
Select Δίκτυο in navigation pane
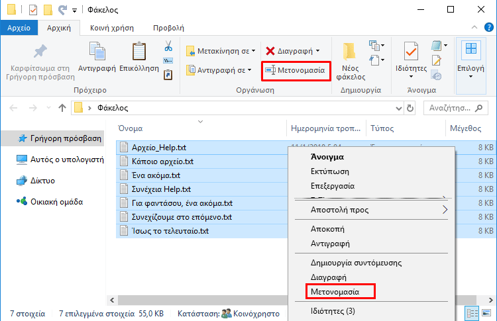36,181
